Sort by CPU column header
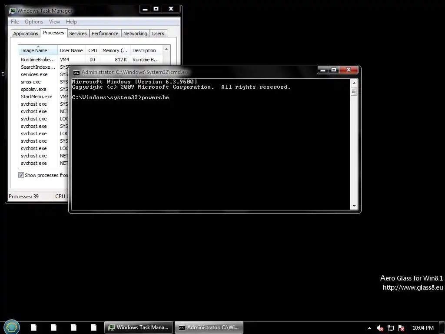The height and width of the screenshot is (334, 445). tap(93, 50)
